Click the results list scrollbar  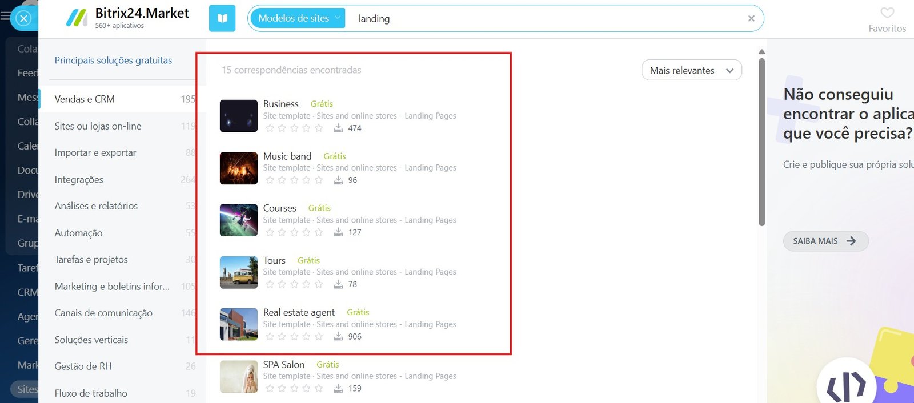pos(761,142)
